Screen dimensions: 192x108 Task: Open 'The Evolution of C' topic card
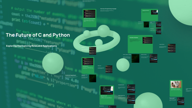(x=88, y=65)
